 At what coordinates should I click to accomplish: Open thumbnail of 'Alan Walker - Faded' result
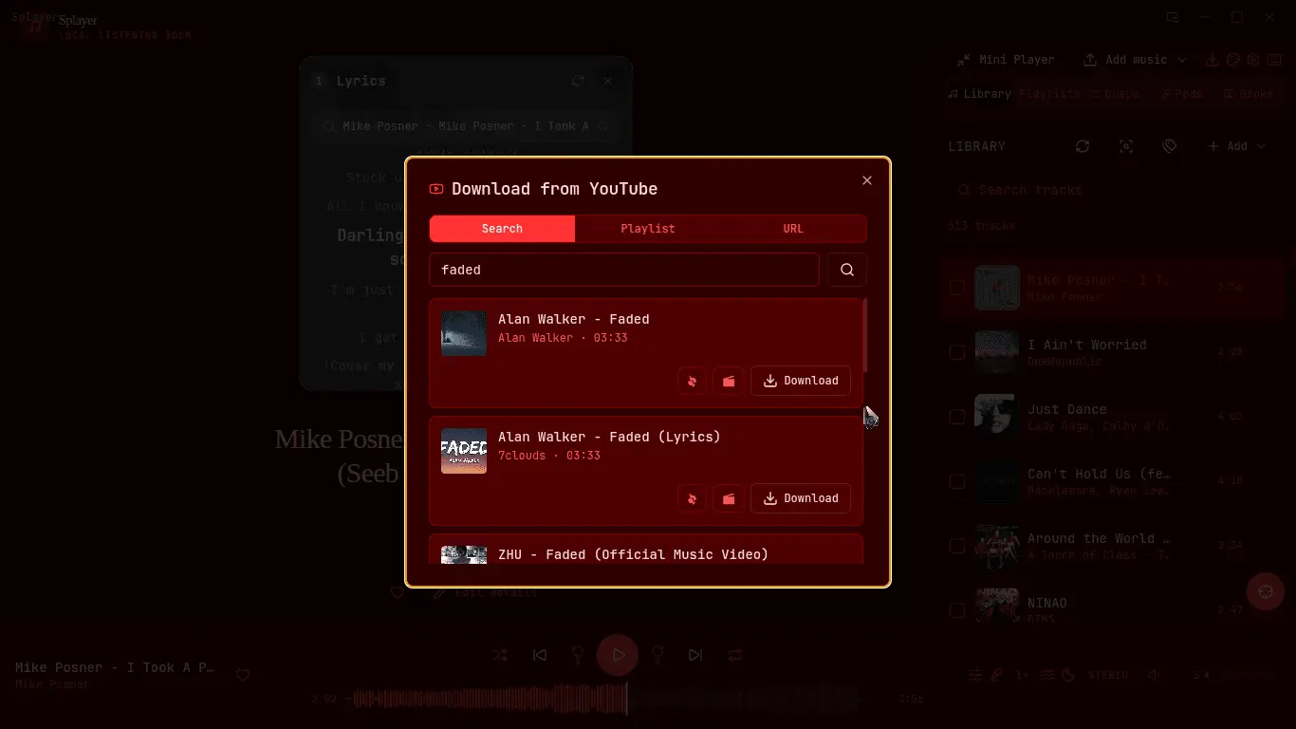point(464,333)
